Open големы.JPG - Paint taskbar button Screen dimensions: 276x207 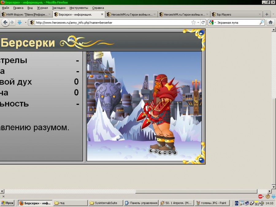(x=211, y=203)
